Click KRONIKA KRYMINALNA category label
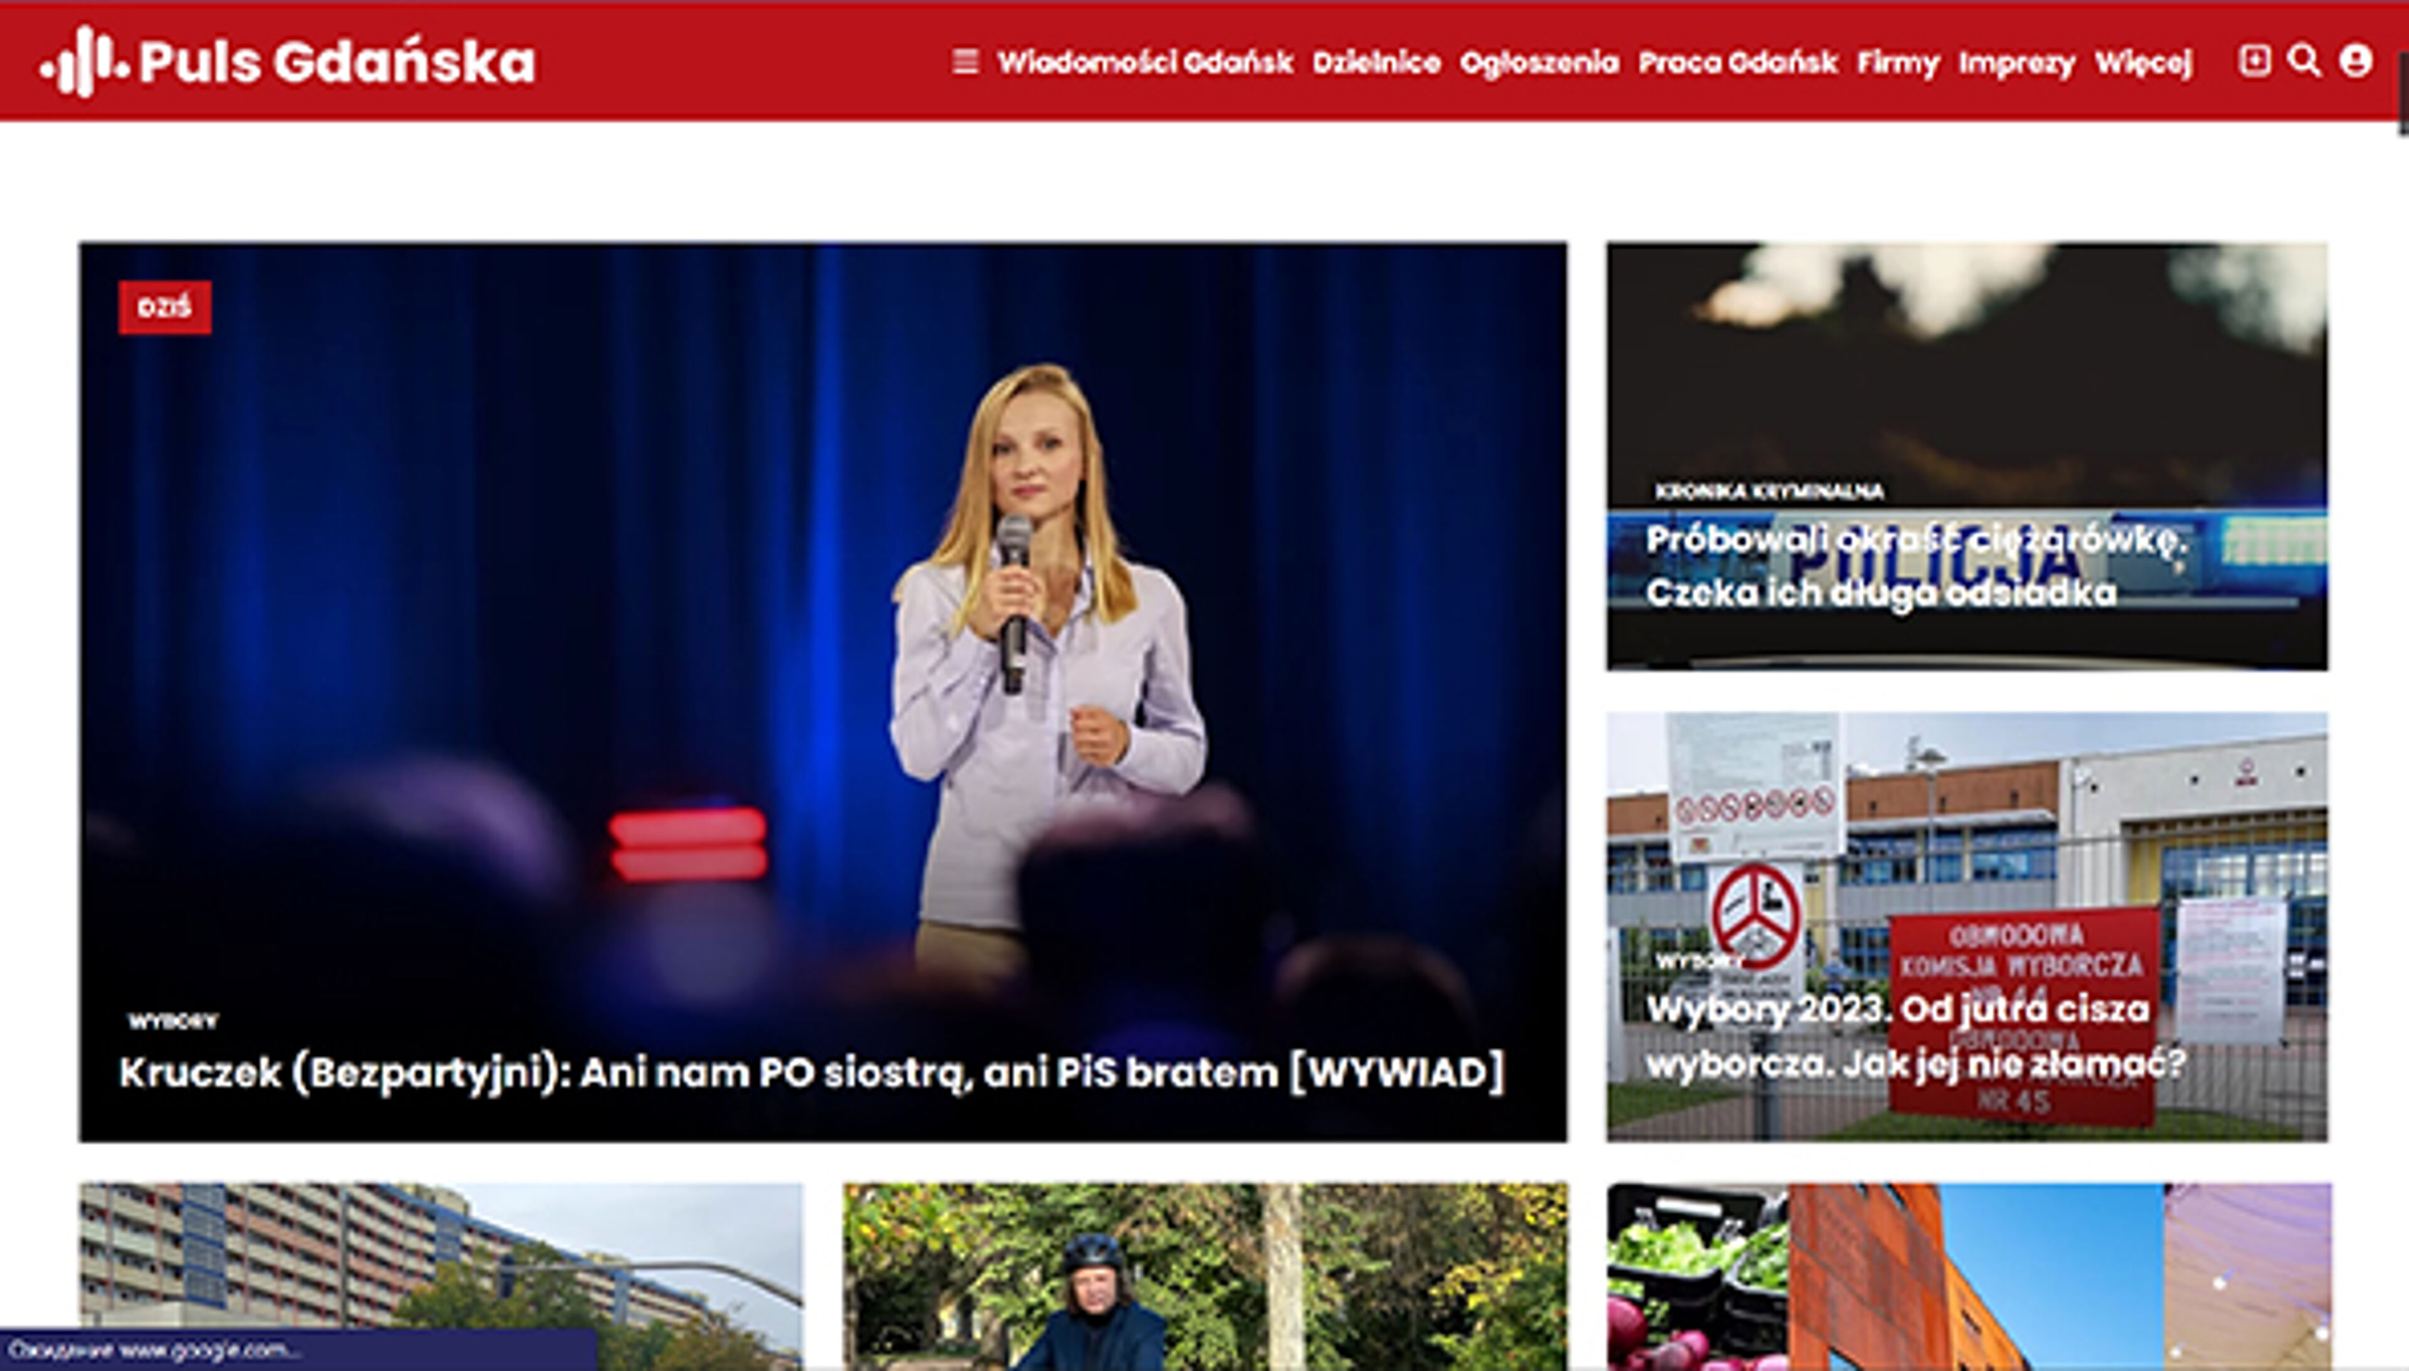The height and width of the screenshot is (1371, 2409). point(1770,490)
